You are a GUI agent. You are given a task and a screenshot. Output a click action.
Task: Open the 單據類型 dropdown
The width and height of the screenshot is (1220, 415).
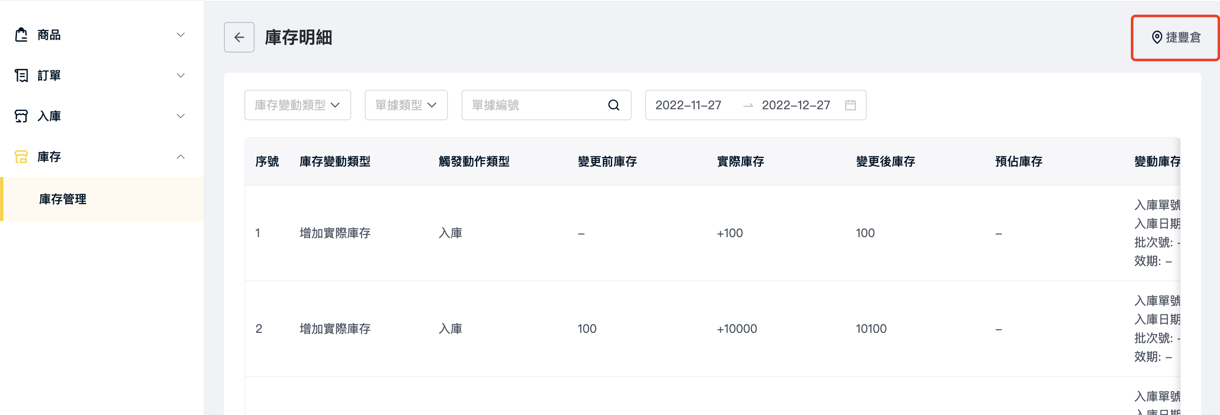[x=406, y=105]
